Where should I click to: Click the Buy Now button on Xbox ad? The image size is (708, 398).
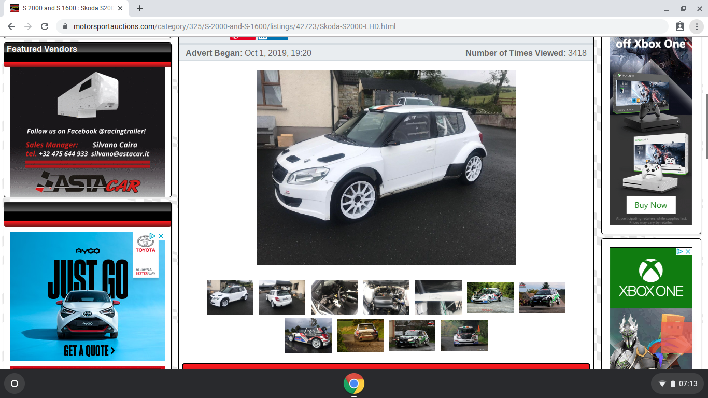click(x=651, y=205)
